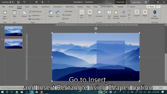Open the Draw tab
Viewport: 167px width, 94px height.
click(x=27, y=7)
